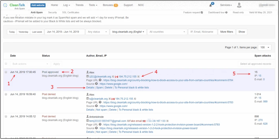Click the CleanTalk logo icon

[x=5, y=5]
